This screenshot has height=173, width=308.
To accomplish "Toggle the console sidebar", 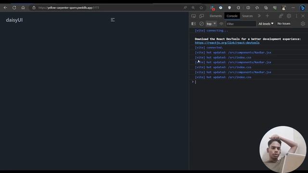I will 193,24.
